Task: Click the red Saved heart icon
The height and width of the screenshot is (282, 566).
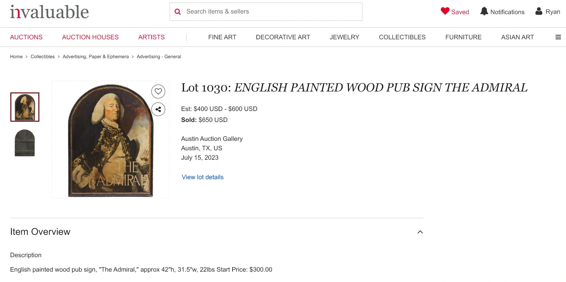Action: pos(445,11)
